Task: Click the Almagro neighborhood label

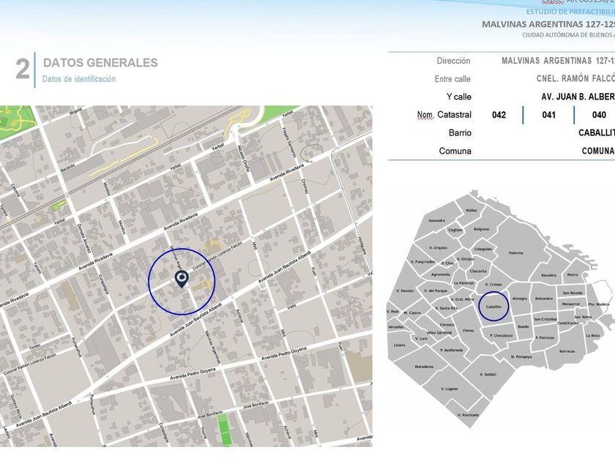Action: [520, 299]
